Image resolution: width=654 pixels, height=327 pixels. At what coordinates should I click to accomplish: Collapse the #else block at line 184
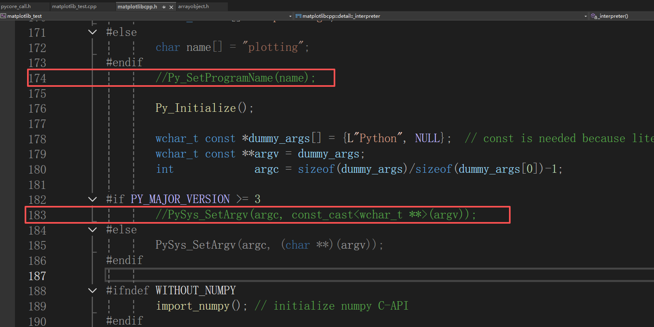pos(93,230)
